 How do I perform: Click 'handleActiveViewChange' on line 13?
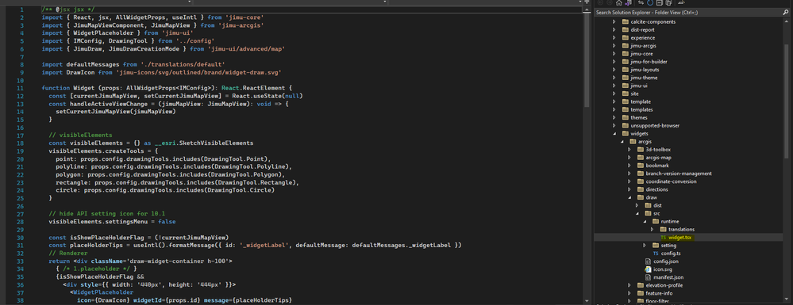click(109, 104)
